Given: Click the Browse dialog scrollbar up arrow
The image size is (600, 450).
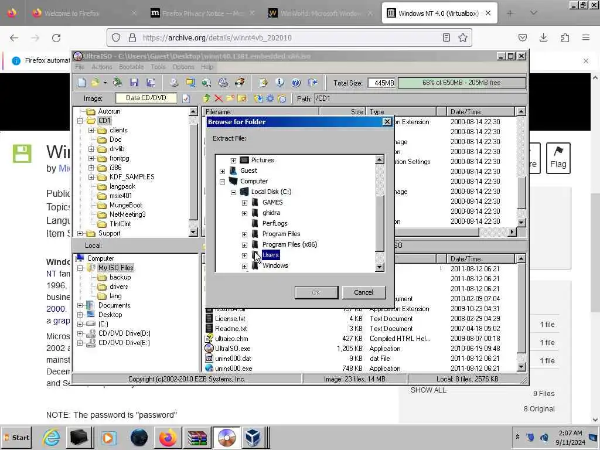Looking at the screenshot, I should pyautogui.click(x=380, y=159).
